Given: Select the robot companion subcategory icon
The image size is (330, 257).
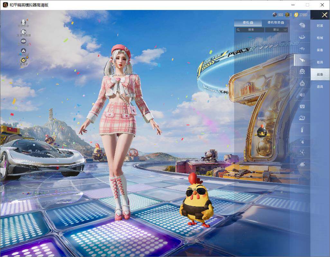Looking at the screenshot, I should 302,84.
